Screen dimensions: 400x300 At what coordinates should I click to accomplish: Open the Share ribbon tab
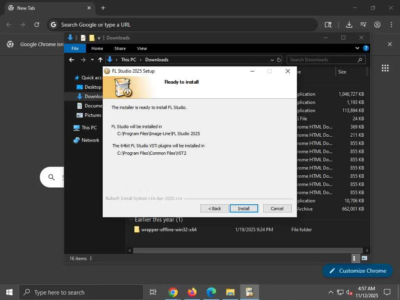120,48
